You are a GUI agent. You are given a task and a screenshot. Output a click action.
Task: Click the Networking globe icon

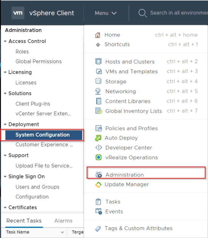click(x=98, y=91)
